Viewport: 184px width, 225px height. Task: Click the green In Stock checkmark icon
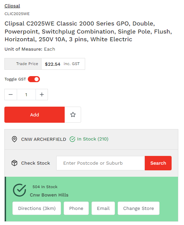(x=72, y=139)
